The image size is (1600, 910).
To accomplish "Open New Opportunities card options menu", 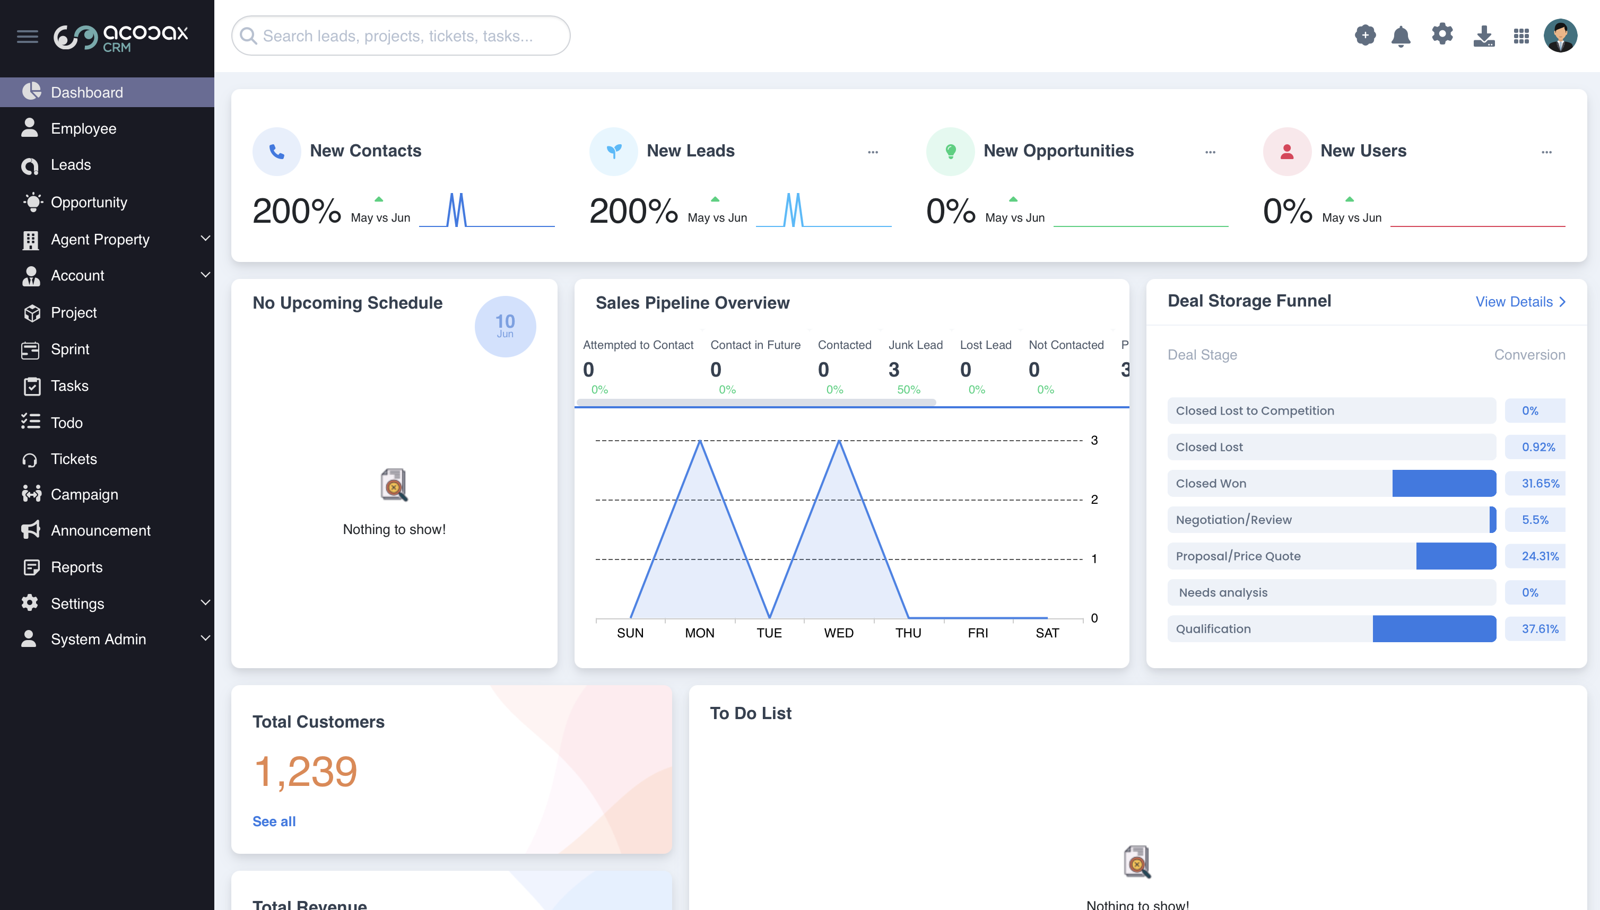I will pos(1210,152).
